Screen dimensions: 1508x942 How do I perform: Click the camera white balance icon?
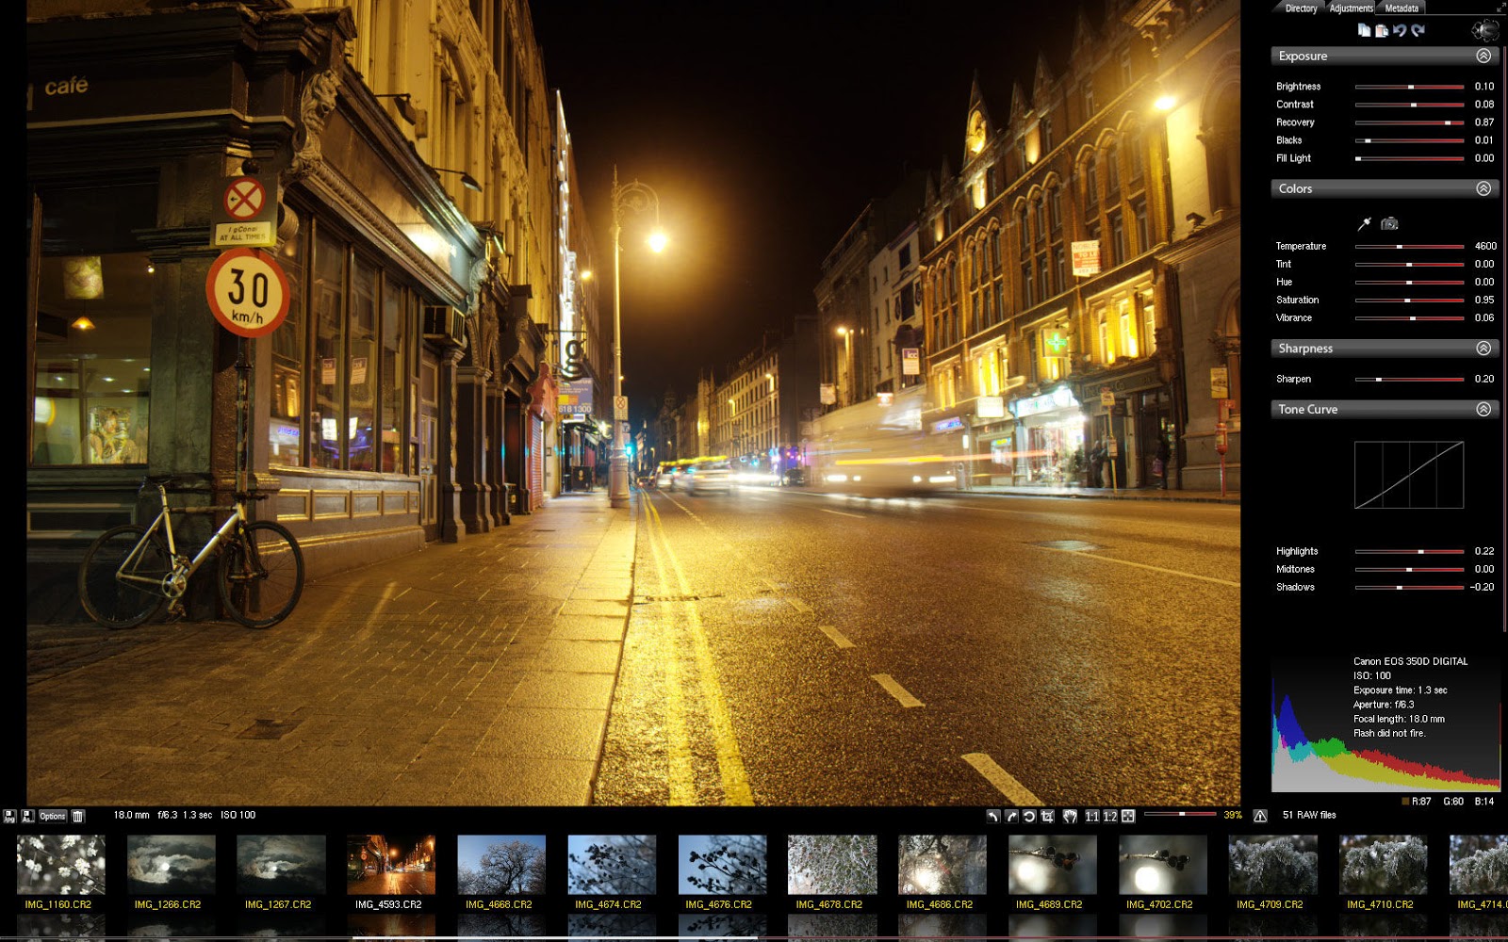point(1389,224)
